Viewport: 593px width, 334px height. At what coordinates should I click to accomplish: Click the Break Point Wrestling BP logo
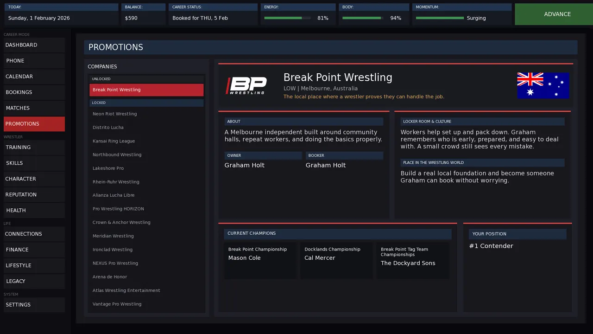click(x=246, y=85)
